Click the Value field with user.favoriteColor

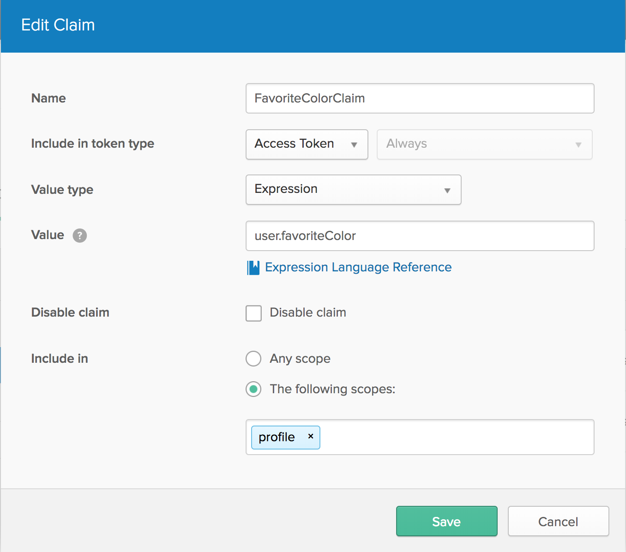[419, 236]
